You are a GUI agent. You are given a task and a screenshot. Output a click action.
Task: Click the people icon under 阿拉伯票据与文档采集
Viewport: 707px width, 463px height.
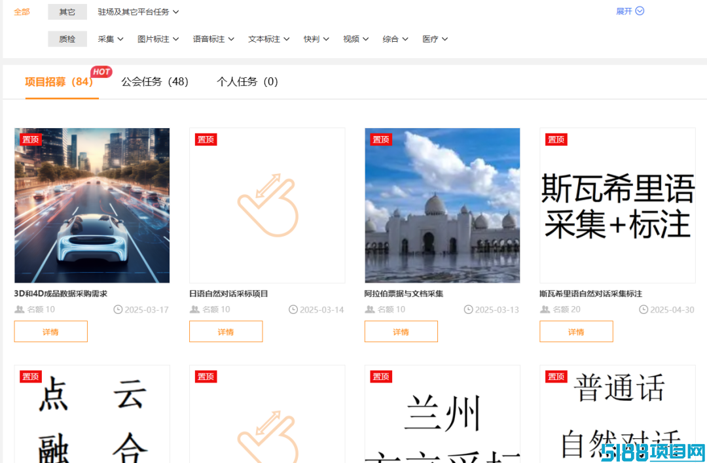(370, 309)
